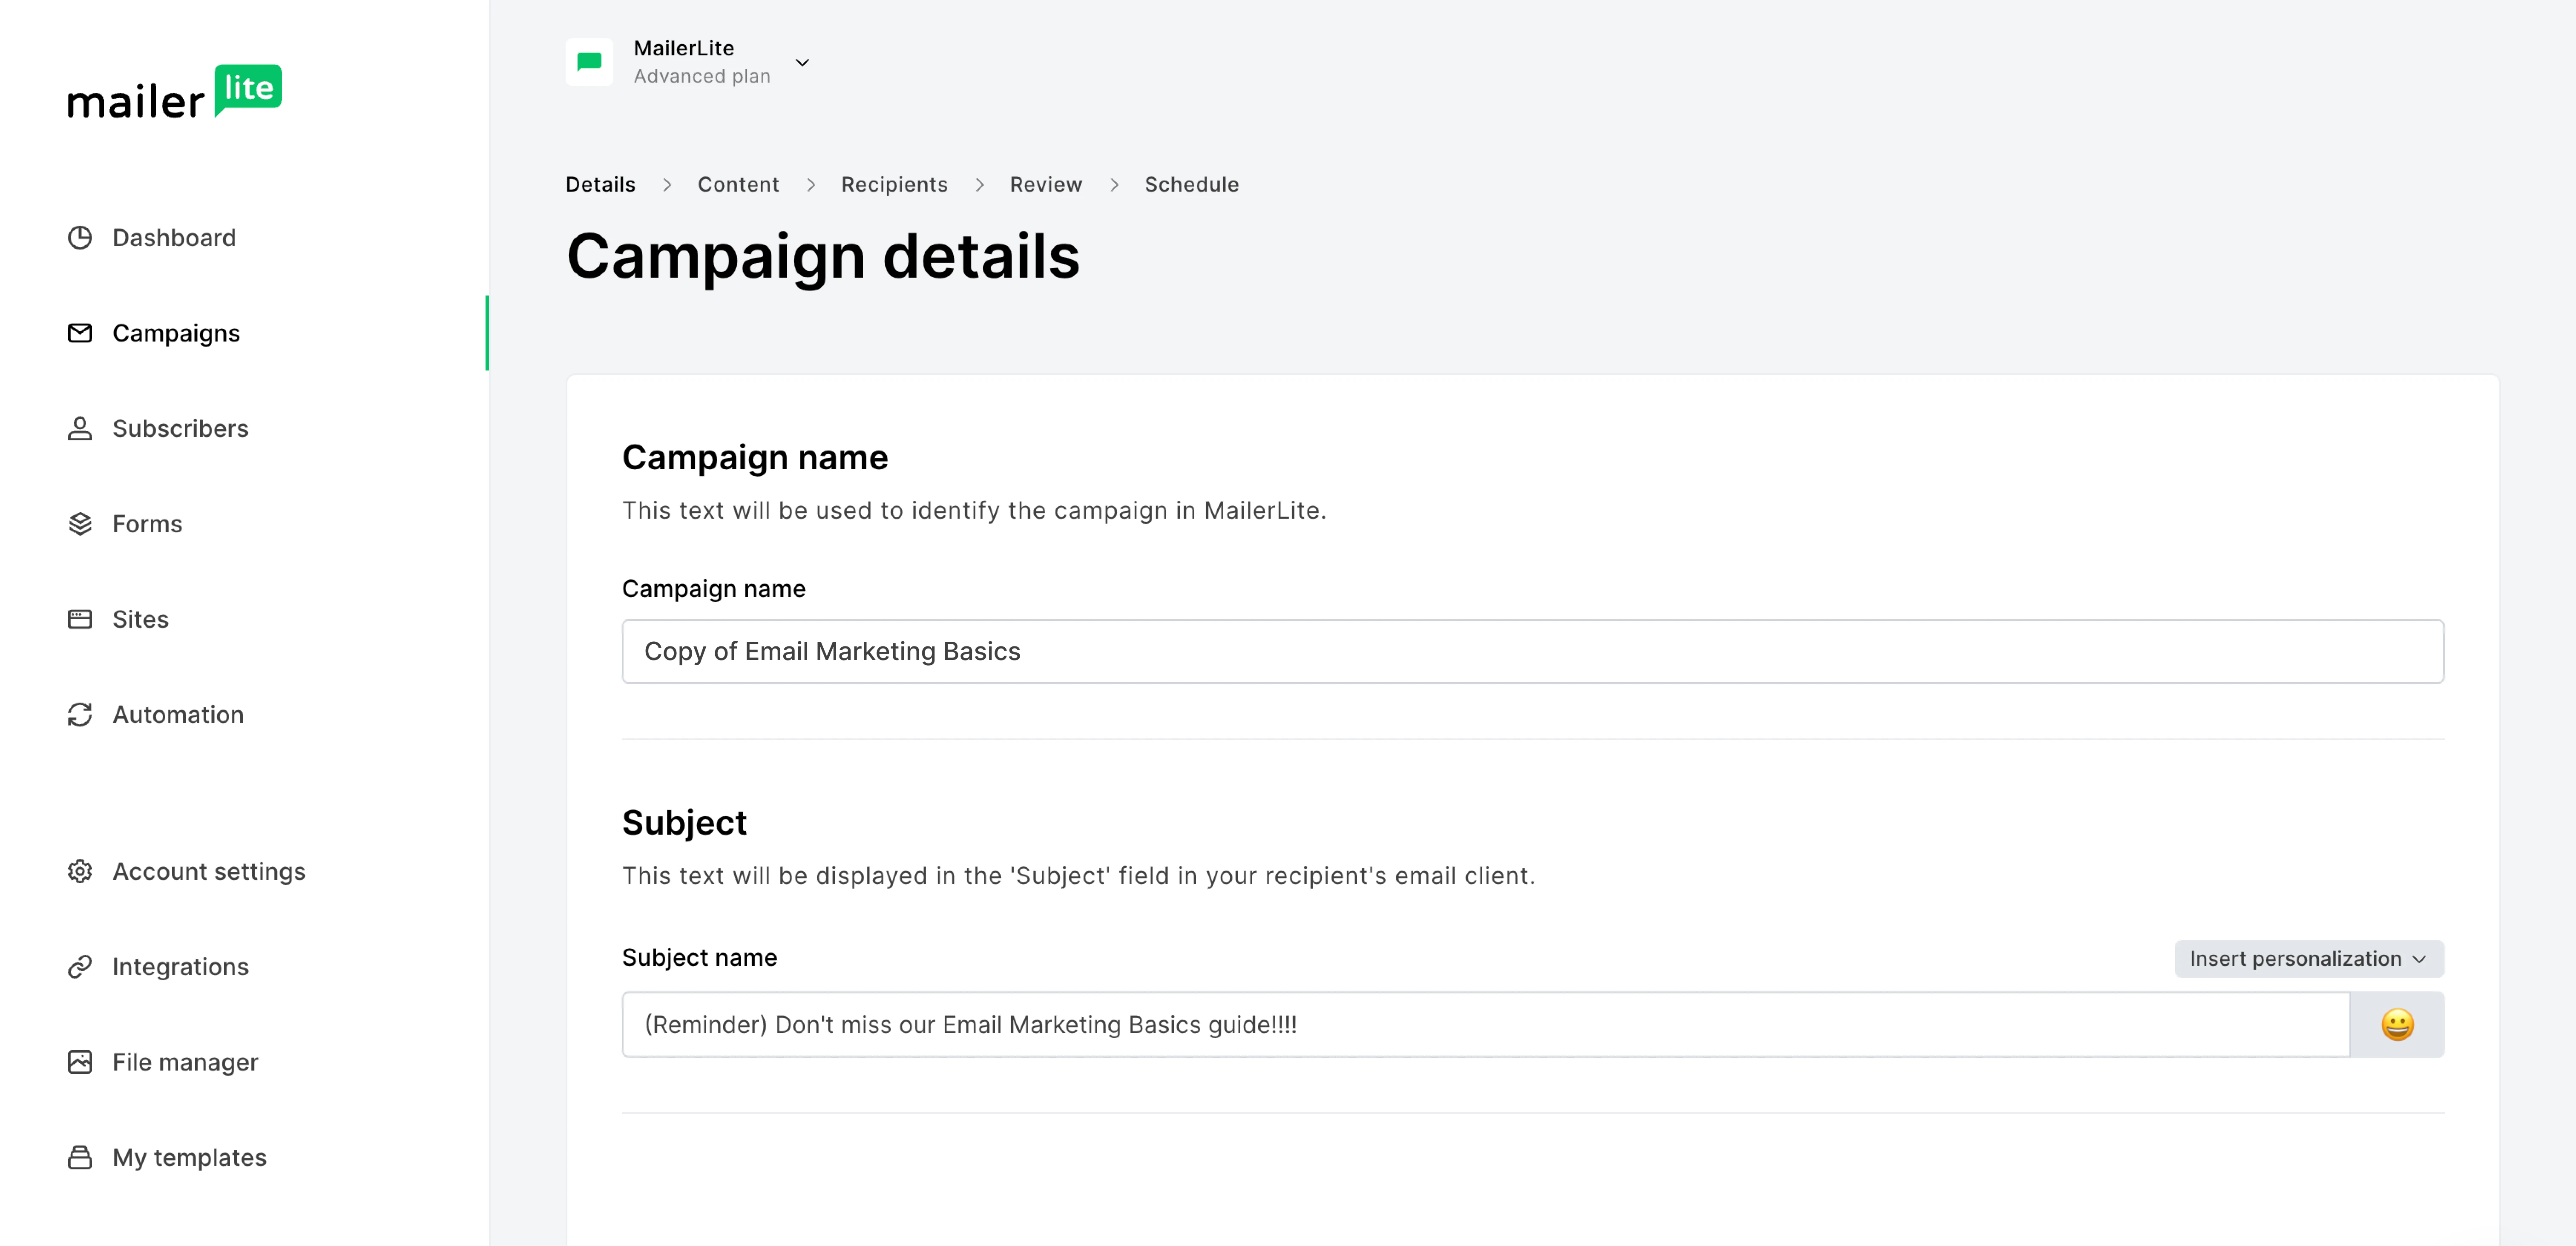Click the Campaigns envelope icon
Viewport: 2576px width, 1246px height.
(x=80, y=333)
